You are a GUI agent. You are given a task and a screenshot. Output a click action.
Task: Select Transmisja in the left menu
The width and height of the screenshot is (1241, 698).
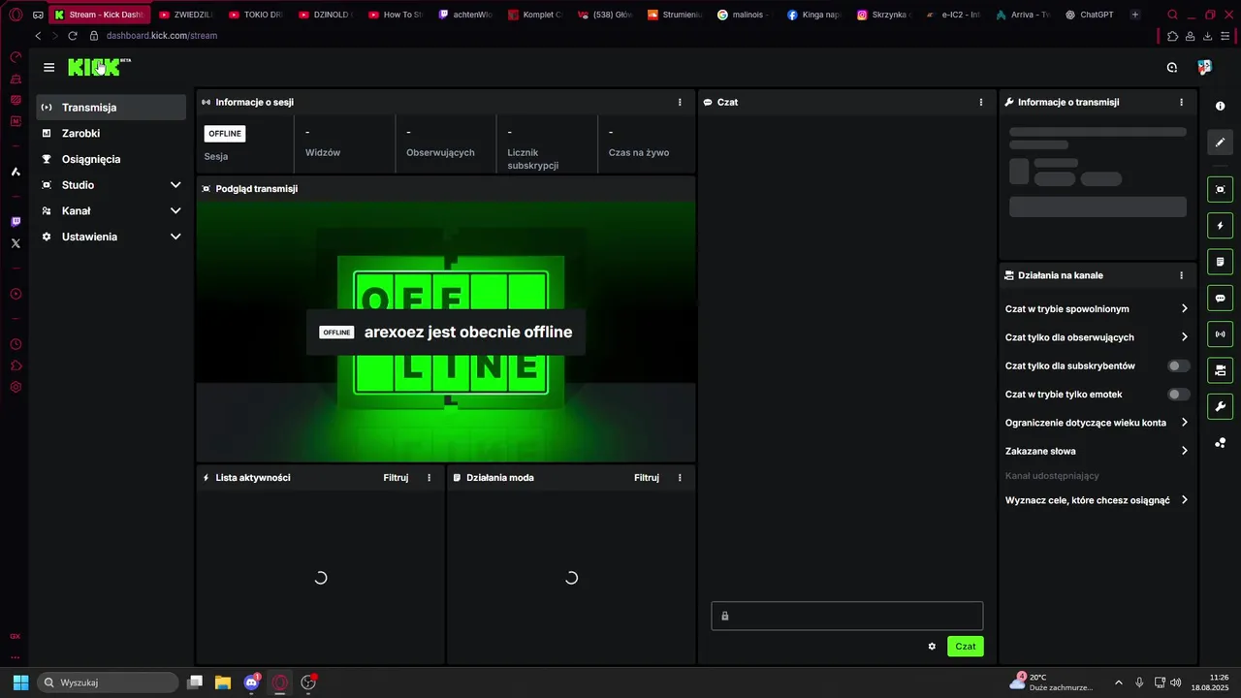coord(111,108)
